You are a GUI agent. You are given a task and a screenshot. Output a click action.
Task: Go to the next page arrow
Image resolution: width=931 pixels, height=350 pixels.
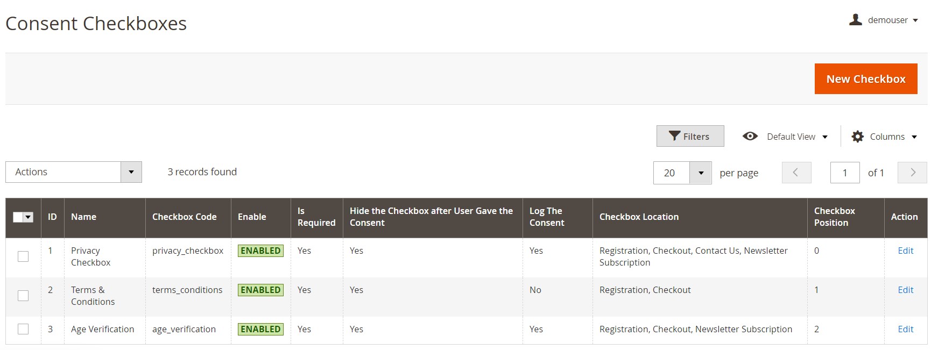[x=912, y=173]
